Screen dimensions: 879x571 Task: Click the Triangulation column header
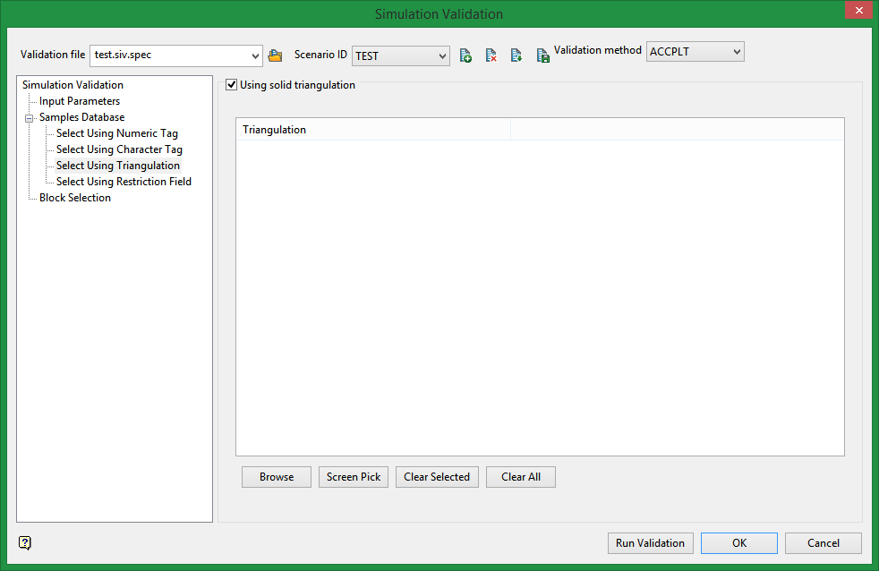tap(373, 130)
